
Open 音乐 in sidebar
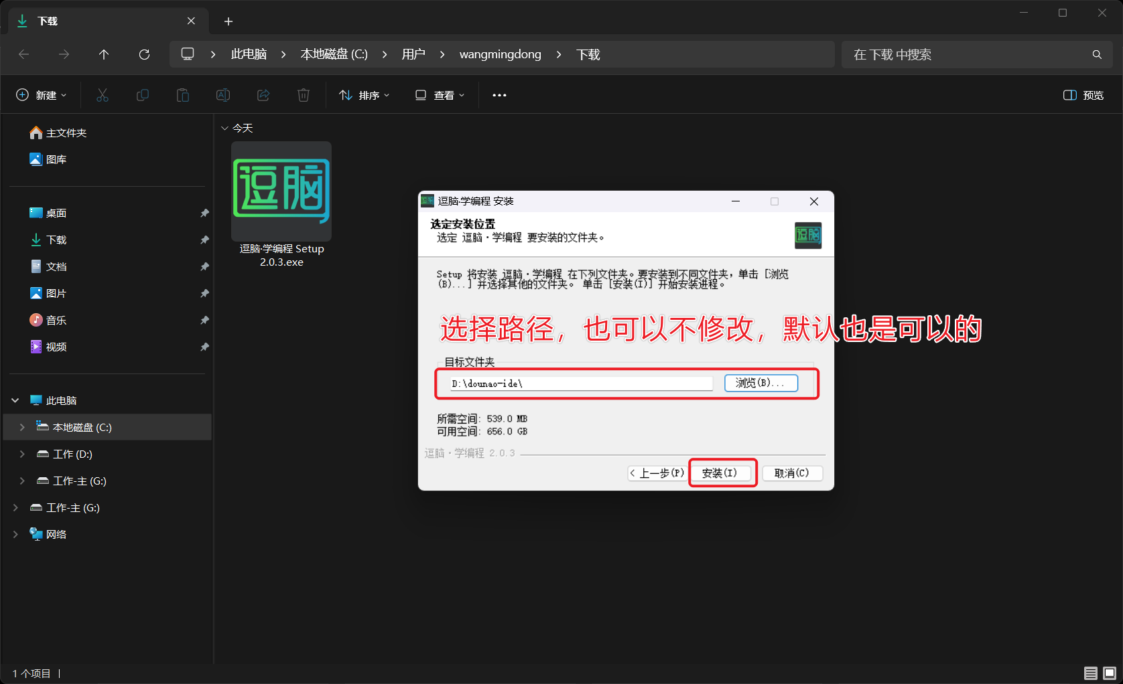pyautogui.click(x=48, y=320)
